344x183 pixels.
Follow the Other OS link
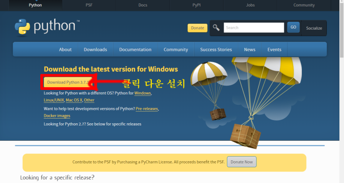(x=89, y=100)
